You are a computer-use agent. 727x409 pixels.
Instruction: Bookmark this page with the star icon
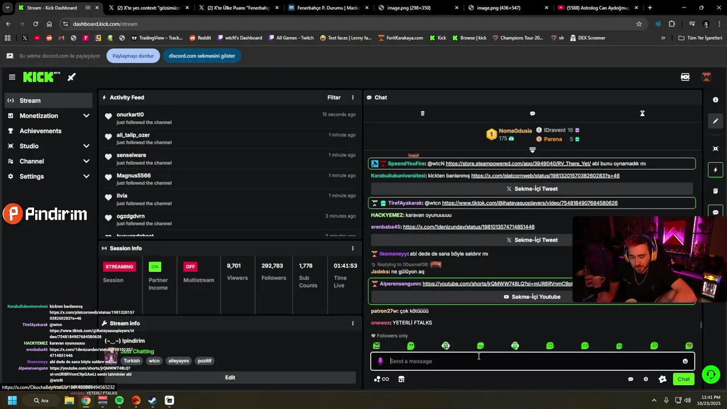point(639,24)
